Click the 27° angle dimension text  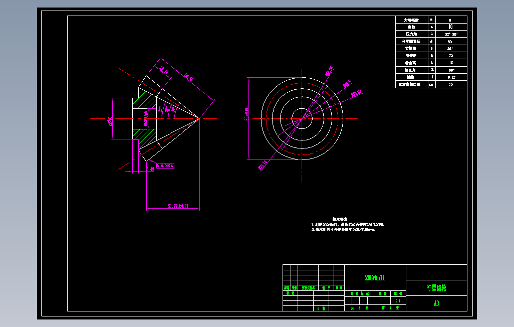click(161, 109)
